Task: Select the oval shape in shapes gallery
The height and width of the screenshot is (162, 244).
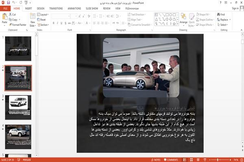Action: pyautogui.click(x=171, y=15)
